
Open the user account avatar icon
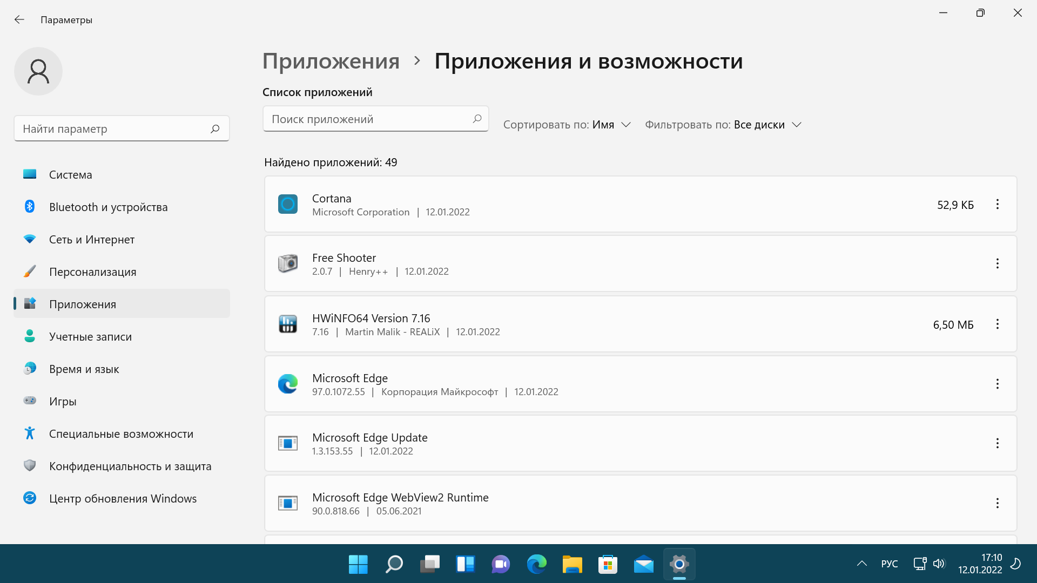click(38, 71)
